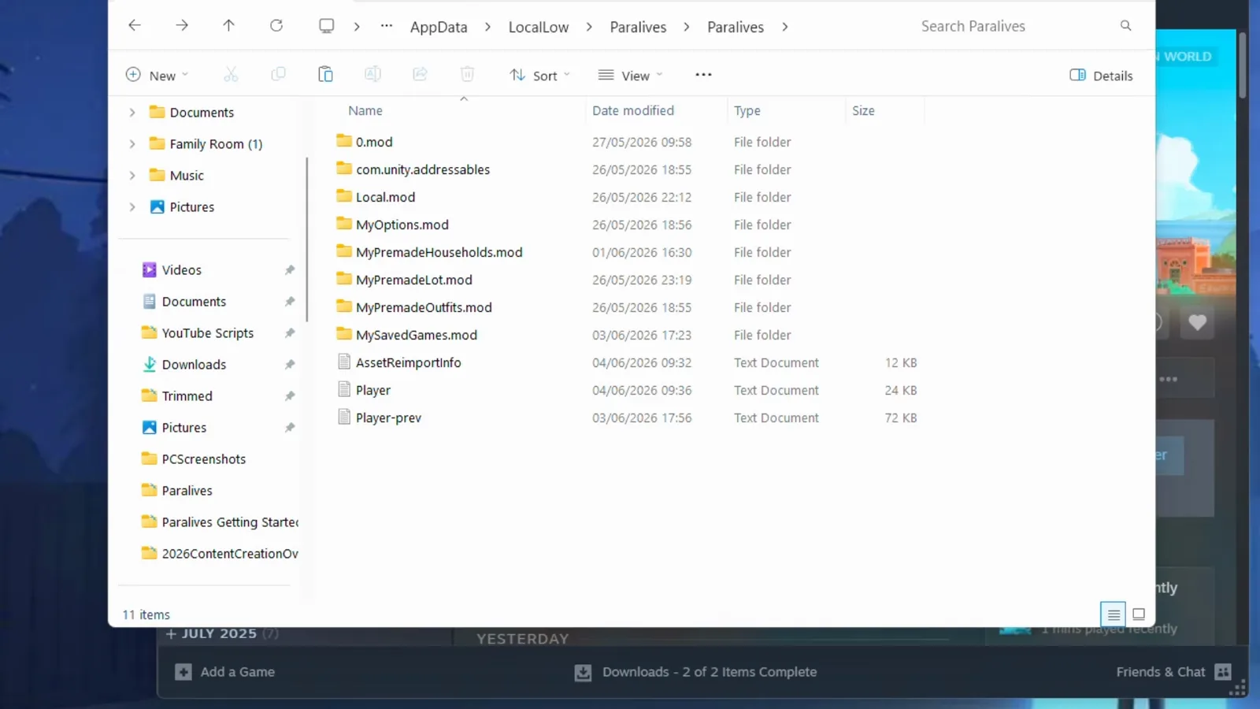Open the See more ellipsis menu in the toolbar

pos(703,75)
